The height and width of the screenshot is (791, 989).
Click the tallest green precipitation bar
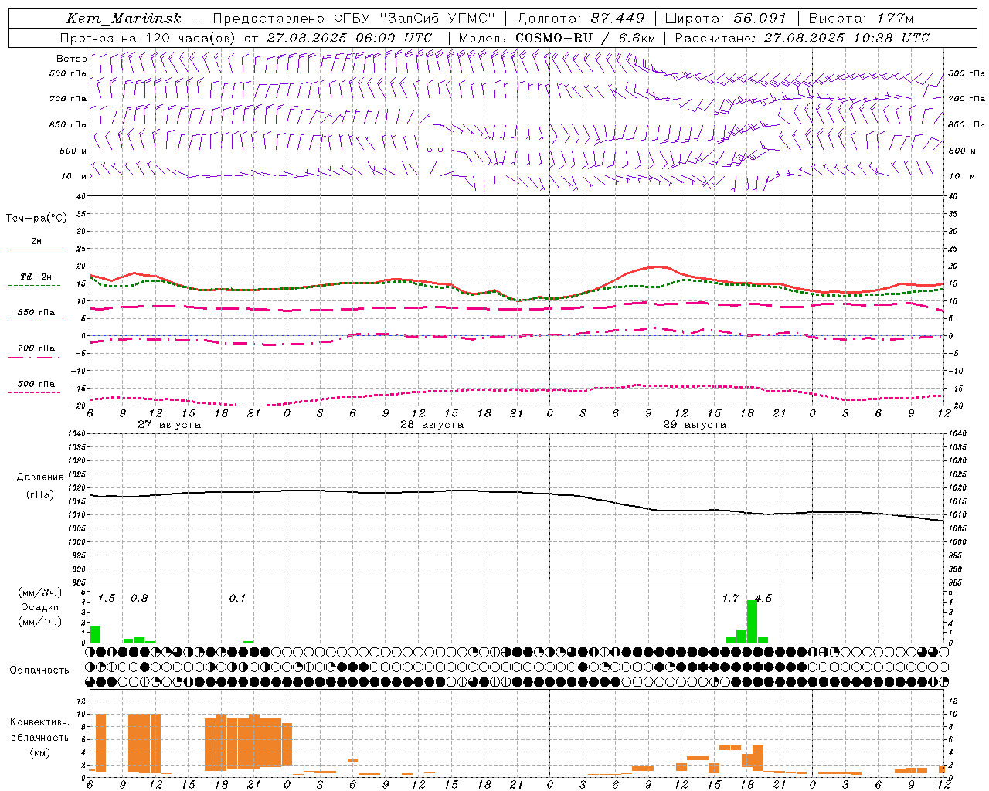click(752, 622)
